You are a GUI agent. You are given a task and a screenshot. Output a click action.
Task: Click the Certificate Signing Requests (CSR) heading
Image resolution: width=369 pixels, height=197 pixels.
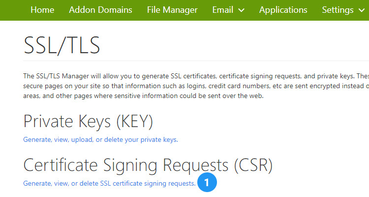click(x=148, y=165)
